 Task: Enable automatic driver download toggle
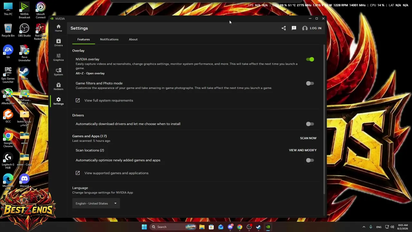(310, 124)
